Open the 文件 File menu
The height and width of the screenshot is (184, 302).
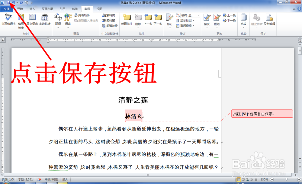tap(6, 9)
